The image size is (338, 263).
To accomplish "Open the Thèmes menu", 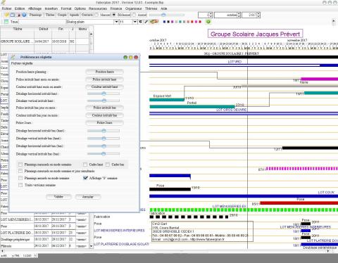I will coord(151,8).
